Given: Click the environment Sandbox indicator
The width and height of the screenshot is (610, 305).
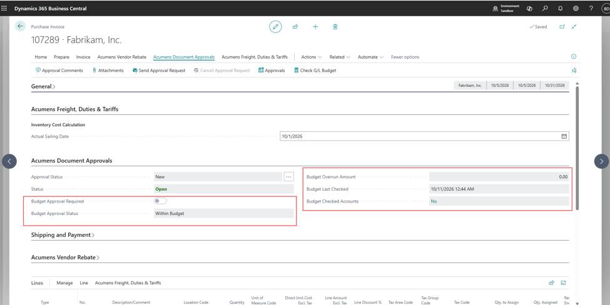Looking at the screenshot, I should point(507,8).
